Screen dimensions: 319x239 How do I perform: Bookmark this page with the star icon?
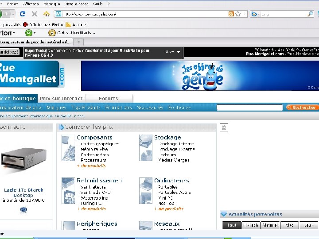point(238,14)
